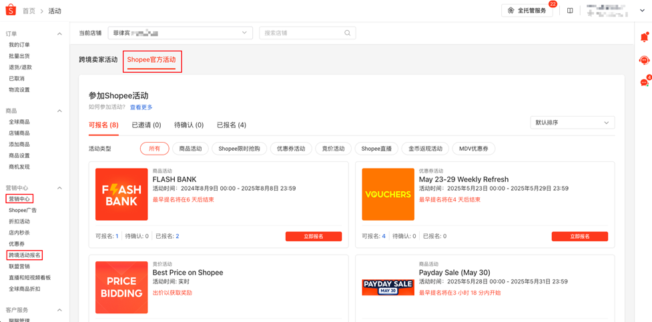Viewport: 652px width, 322px height.
Task: Filter by 商品活动 type
Action: (x=190, y=149)
